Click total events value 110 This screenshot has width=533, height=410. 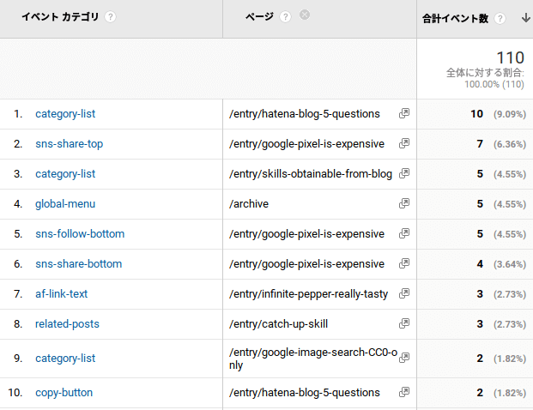(510, 57)
